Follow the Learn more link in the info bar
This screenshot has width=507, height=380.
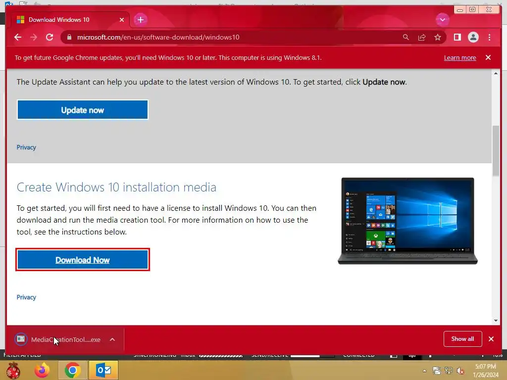[x=460, y=57]
